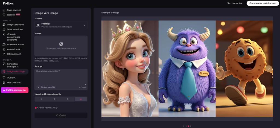The image size is (280, 128).
Task: Click Se connecter link
Action: 235,3
